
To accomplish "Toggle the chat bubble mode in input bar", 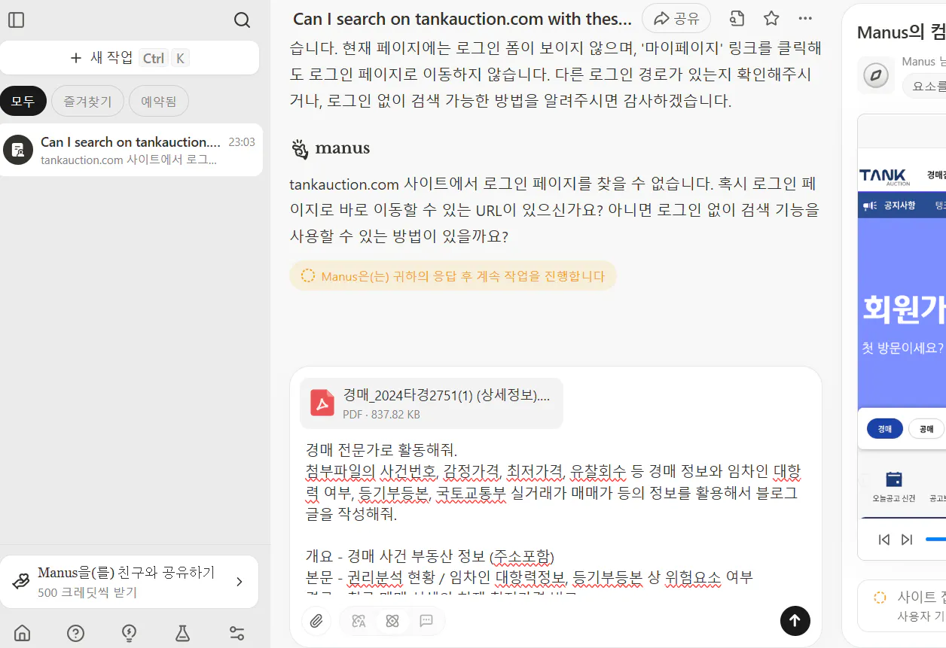I will click(426, 621).
